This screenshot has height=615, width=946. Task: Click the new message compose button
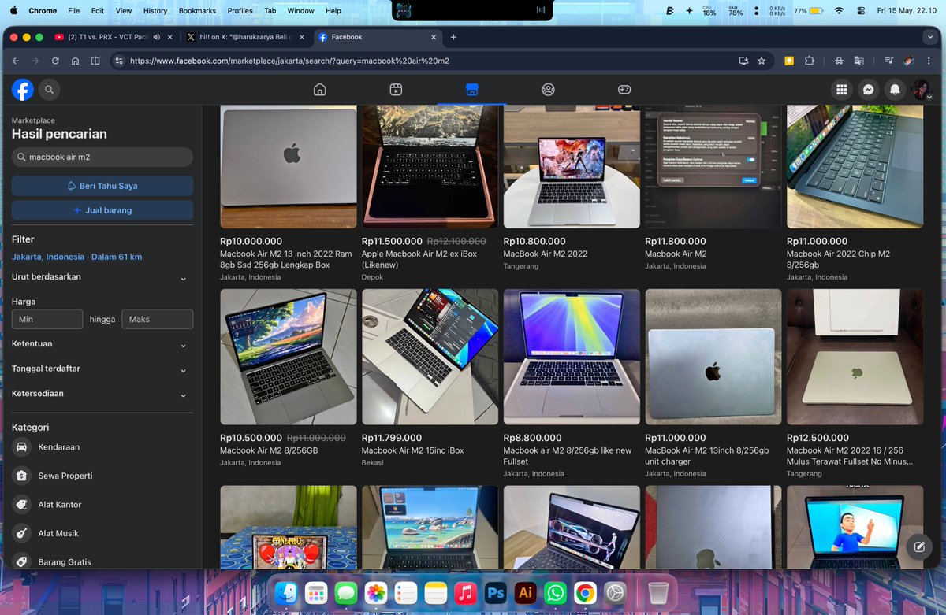coord(918,546)
